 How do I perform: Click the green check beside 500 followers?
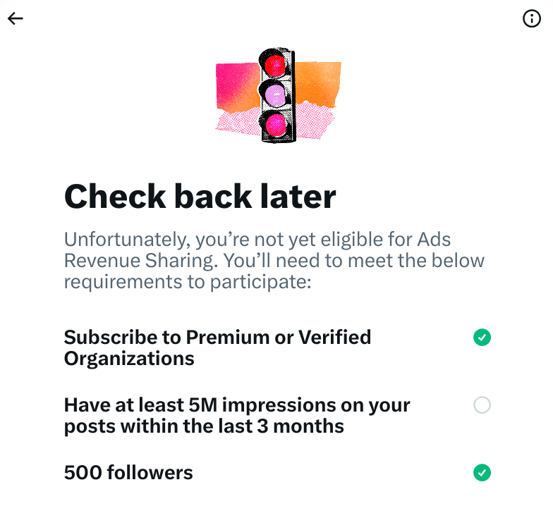(482, 472)
